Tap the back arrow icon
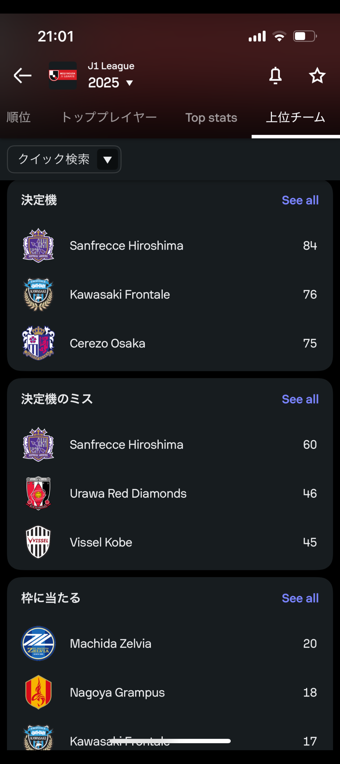The width and height of the screenshot is (340, 764). coord(23,76)
